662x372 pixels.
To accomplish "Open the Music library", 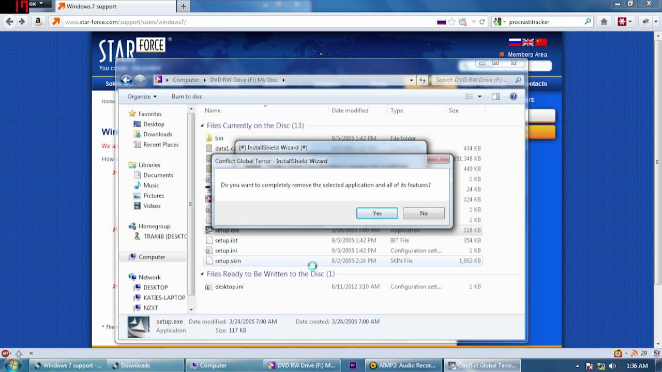I will (x=151, y=185).
